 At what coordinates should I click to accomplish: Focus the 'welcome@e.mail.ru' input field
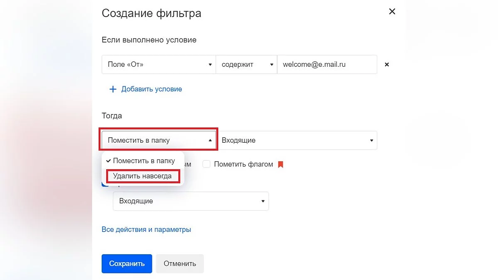(327, 65)
